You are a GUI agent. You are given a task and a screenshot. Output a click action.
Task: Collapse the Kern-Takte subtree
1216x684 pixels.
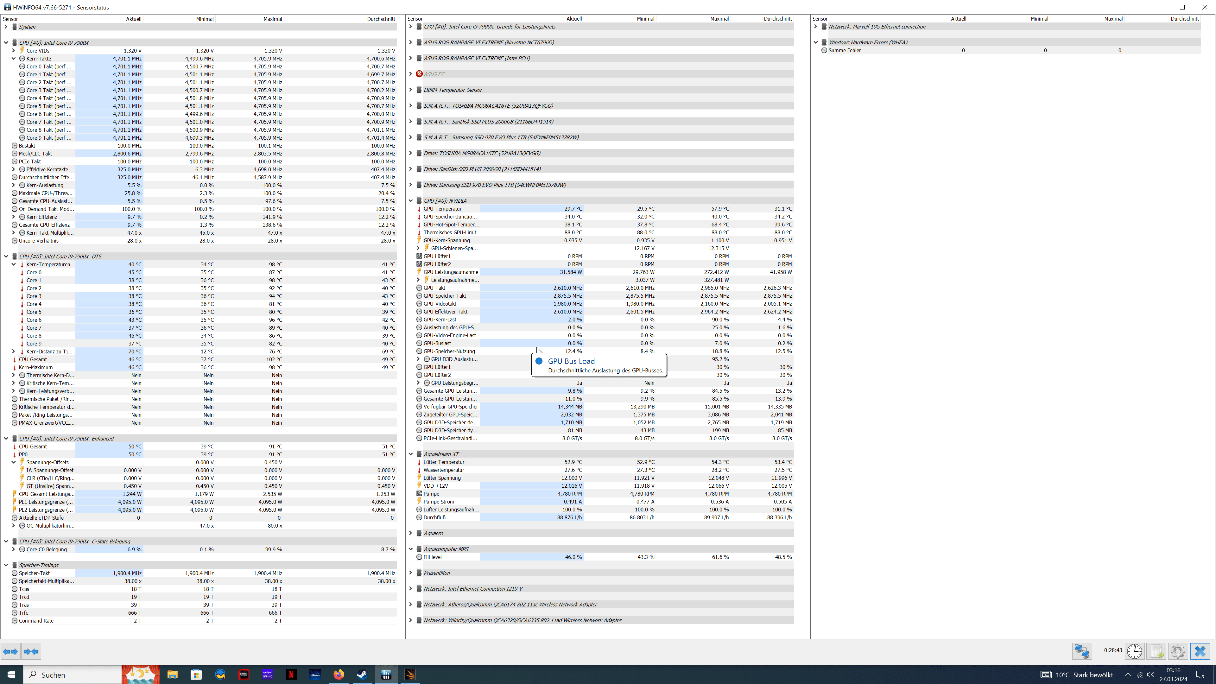pos(14,59)
